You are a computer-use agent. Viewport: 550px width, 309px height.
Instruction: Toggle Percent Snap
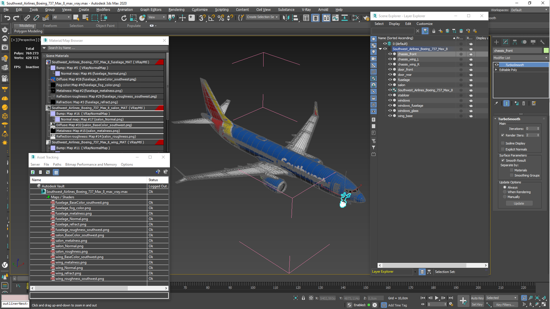(x=221, y=18)
